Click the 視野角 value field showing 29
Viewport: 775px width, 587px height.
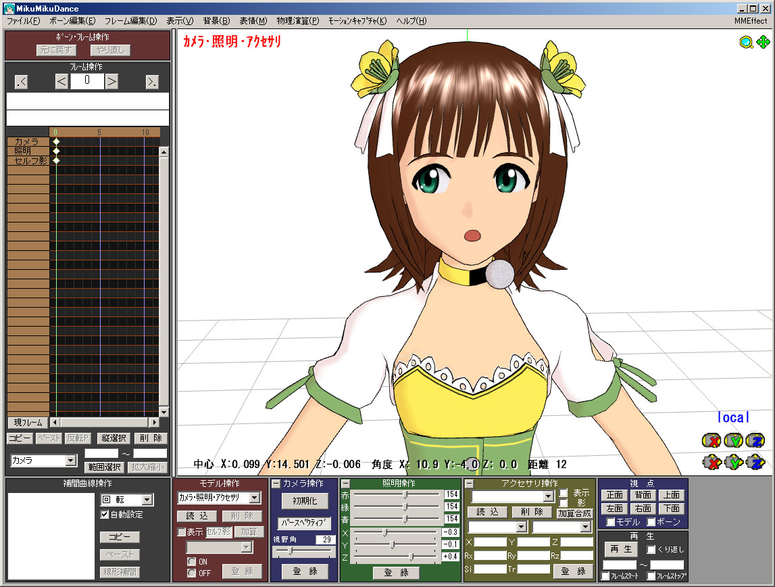325,540
